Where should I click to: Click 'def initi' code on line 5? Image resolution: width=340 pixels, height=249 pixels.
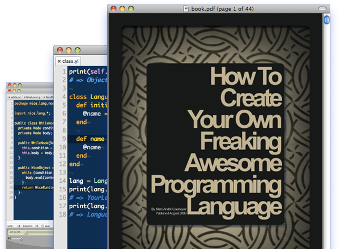[92, 105]
